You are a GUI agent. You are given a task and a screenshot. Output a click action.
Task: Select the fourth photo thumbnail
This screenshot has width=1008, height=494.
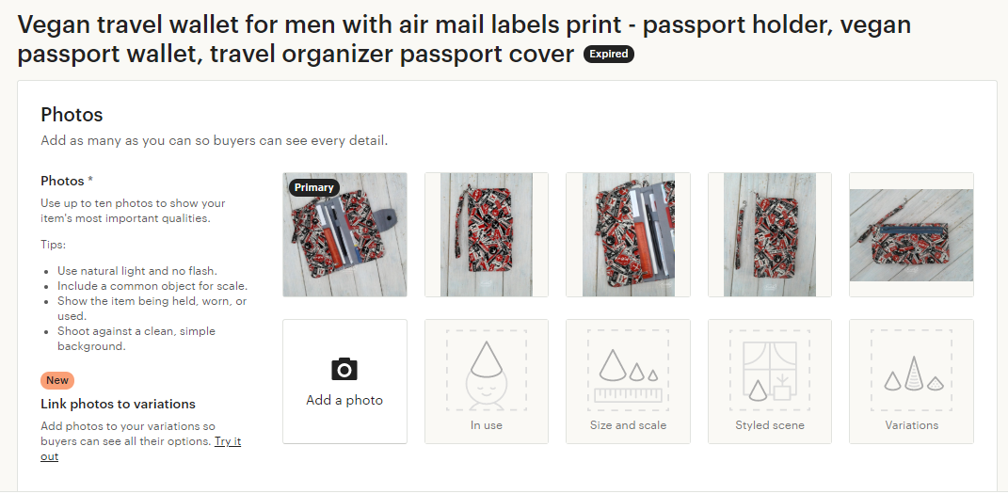pos(770,234)
